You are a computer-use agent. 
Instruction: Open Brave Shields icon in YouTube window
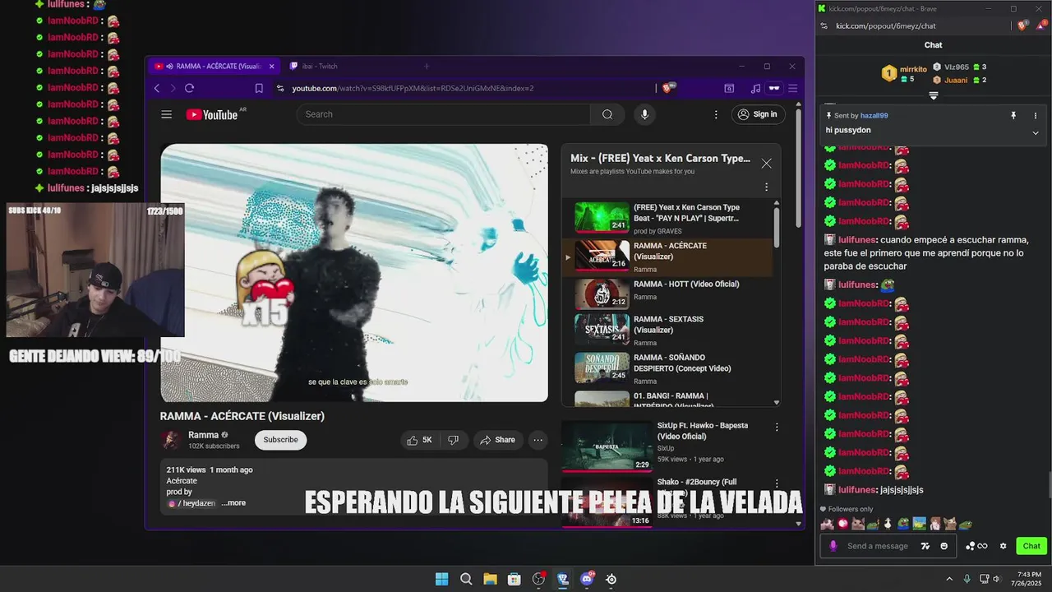click(x=668, y=88)
